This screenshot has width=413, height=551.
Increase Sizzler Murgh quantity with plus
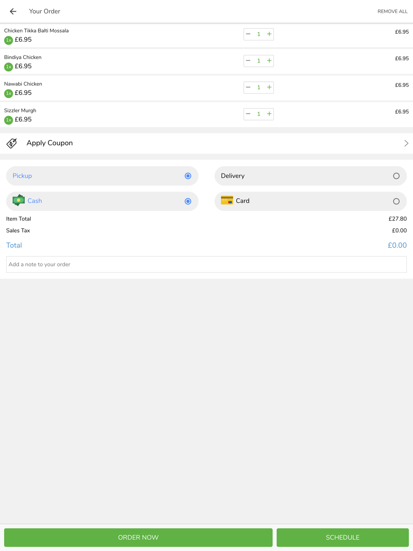269,114
